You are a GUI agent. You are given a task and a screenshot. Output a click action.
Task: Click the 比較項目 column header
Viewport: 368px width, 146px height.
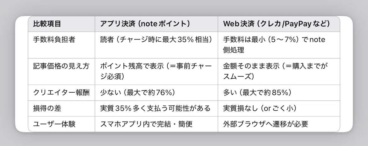point(61,24)
